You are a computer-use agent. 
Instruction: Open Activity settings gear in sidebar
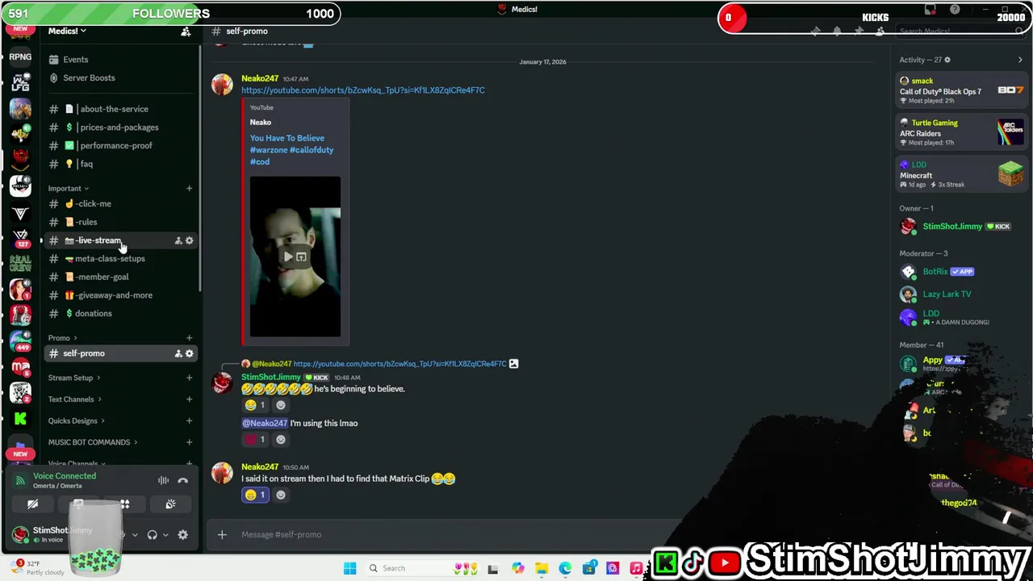click(947, 60)
